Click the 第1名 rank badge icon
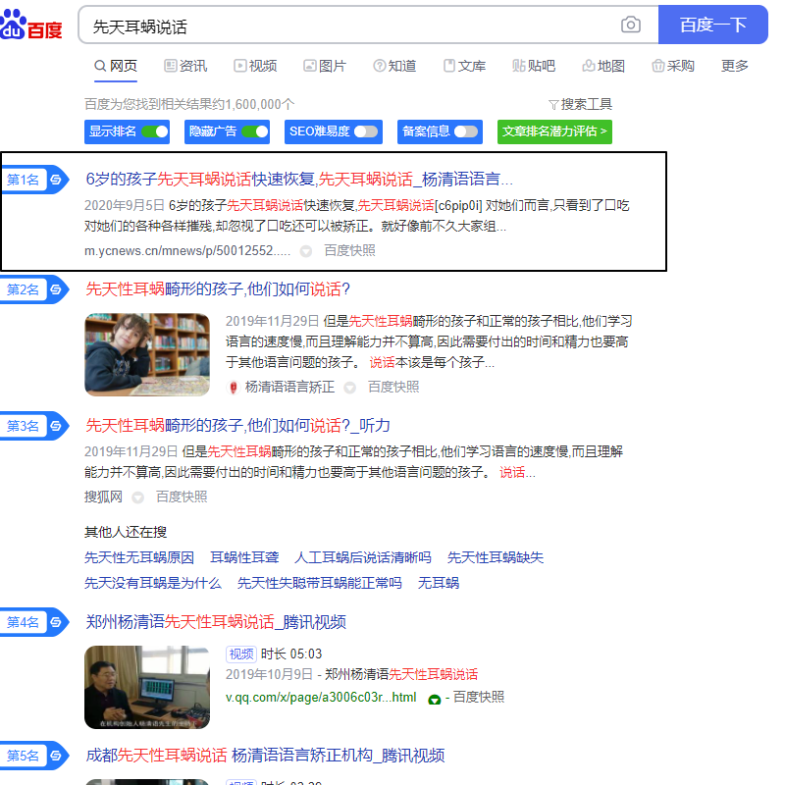 click(56, 180)
